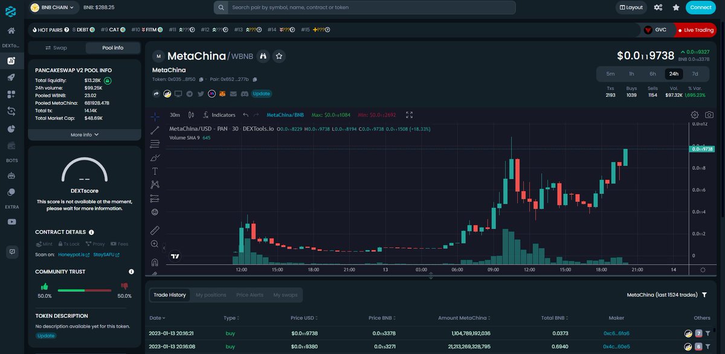Vote thumbs up in Community Trust
The width and height of the screenshot is (725, 354).
44,286
